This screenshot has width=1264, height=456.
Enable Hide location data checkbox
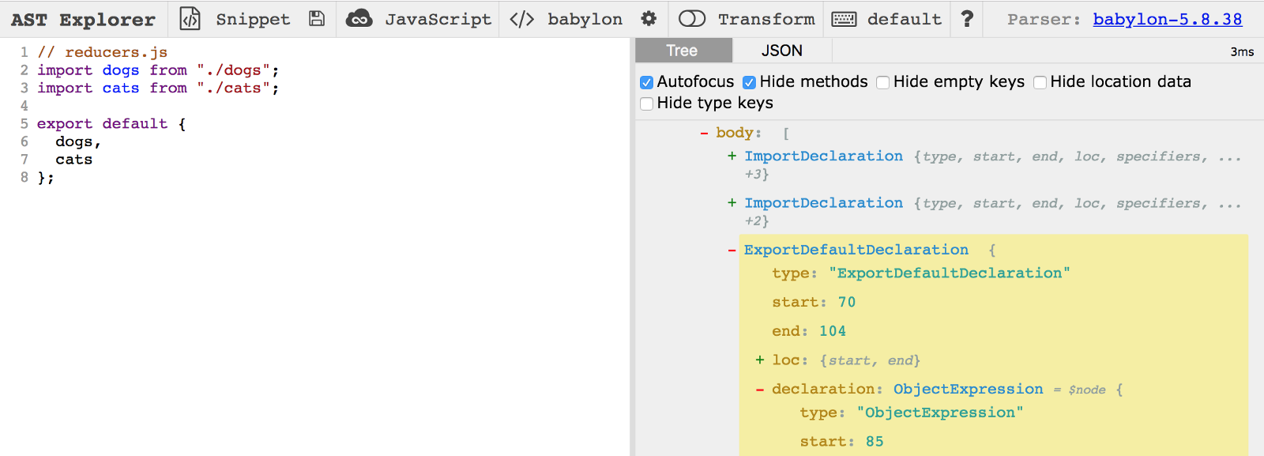point(1040,82)
